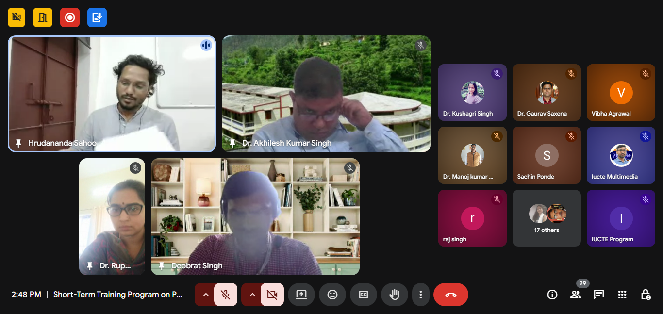Open more options three-dot menu
663x314 pixels.
[421, 295]
